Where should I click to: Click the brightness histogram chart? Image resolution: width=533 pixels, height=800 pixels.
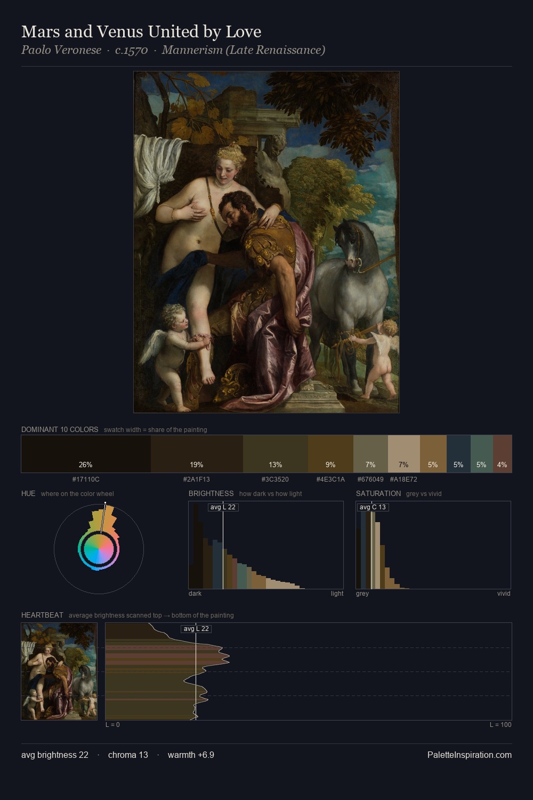tap(266, 545)
